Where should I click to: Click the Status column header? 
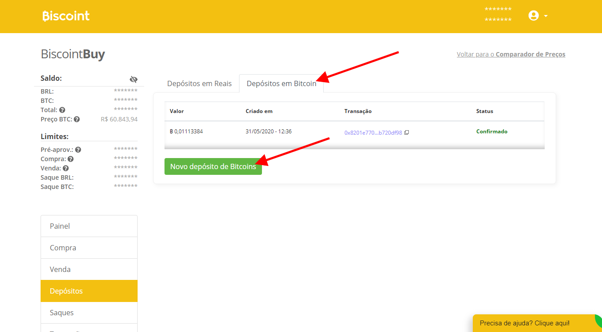[x=485, y=111]
